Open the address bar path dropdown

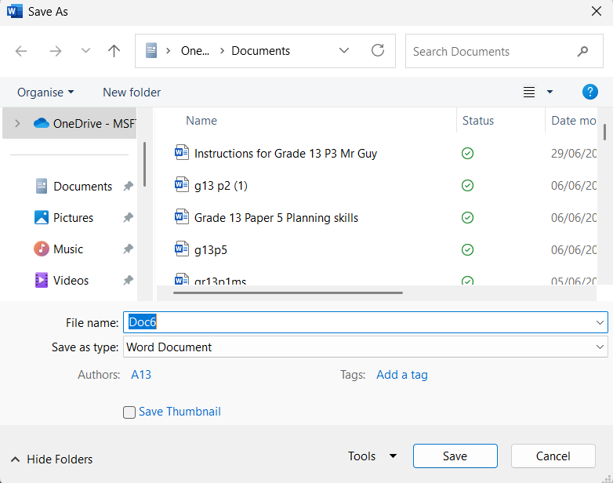(343, 50)
